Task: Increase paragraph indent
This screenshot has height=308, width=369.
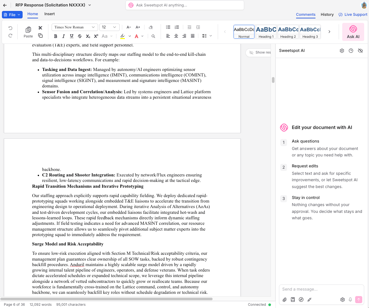Action: point(198,27)
